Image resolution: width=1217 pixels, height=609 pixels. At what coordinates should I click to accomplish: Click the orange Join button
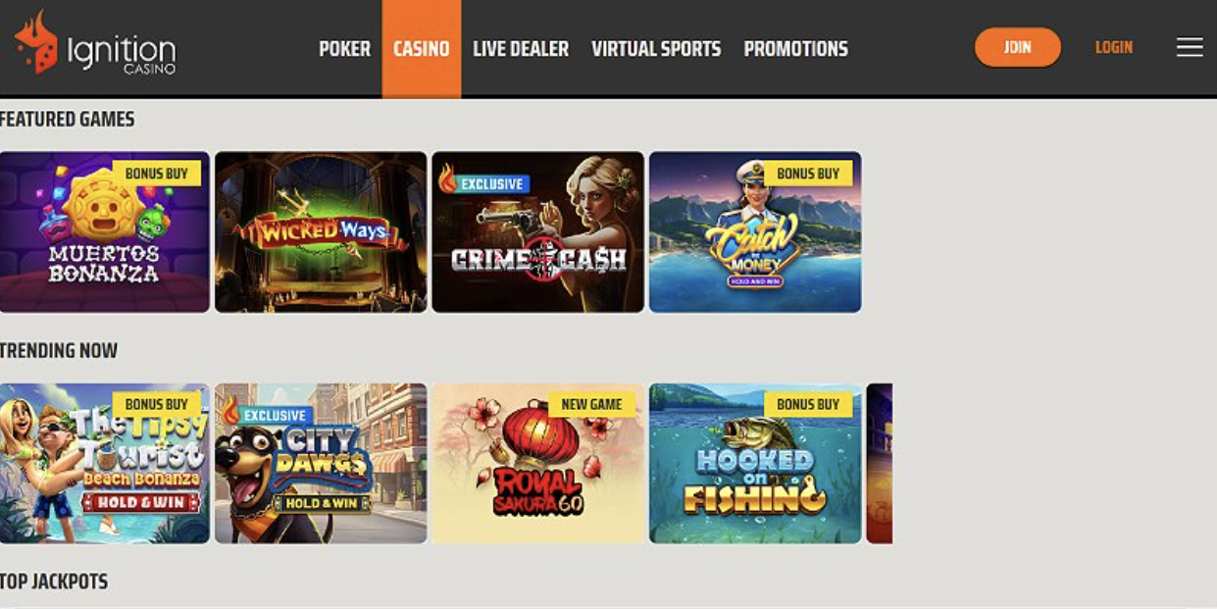pyautogui.click(x=1018, y=47)
